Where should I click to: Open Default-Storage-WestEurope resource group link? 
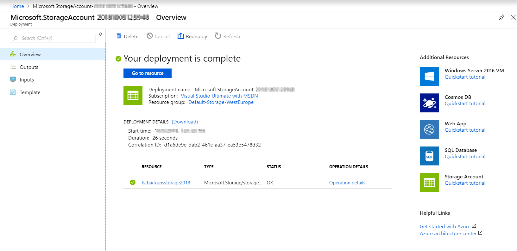(x=221, y=102)
